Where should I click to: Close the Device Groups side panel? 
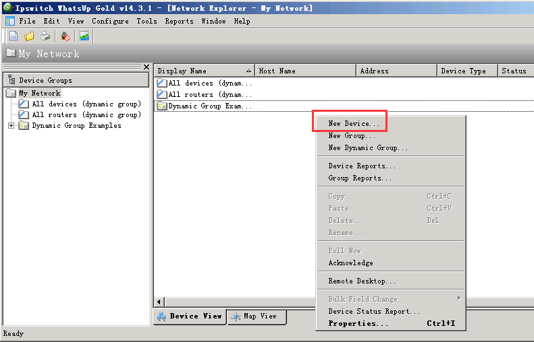click(x=146, y=67)
